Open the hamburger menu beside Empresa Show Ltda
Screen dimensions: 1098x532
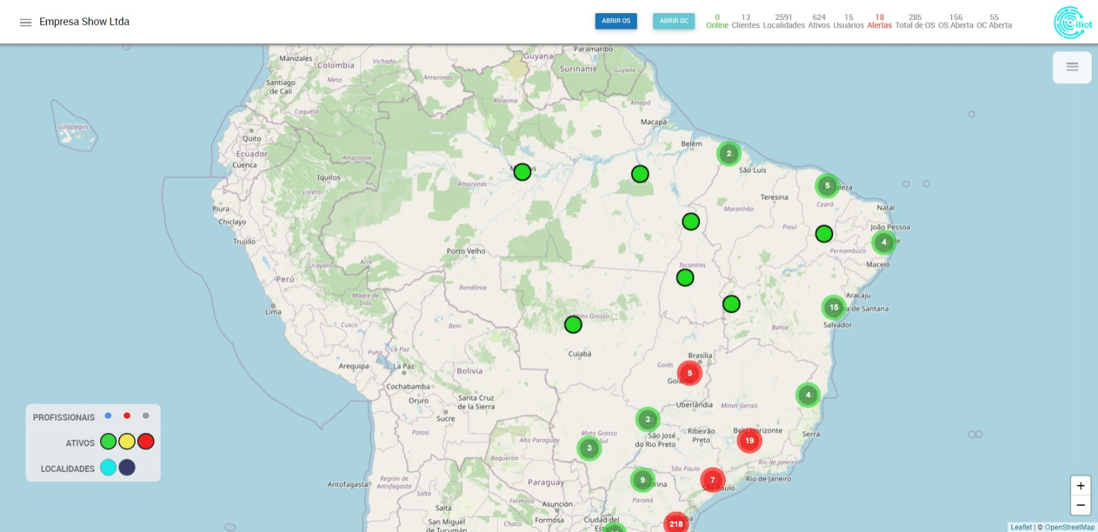(26, 23)
